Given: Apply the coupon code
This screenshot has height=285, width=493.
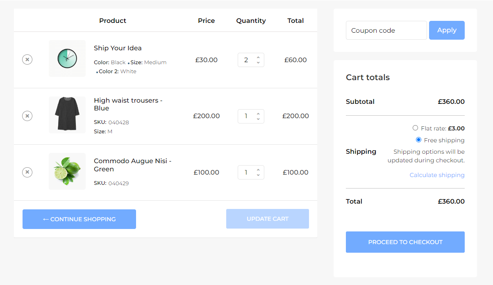Looking at the screenshot, I should (447, 30).
